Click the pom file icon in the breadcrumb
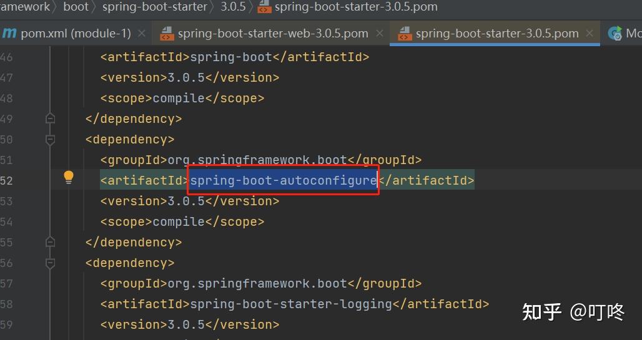 265,7
